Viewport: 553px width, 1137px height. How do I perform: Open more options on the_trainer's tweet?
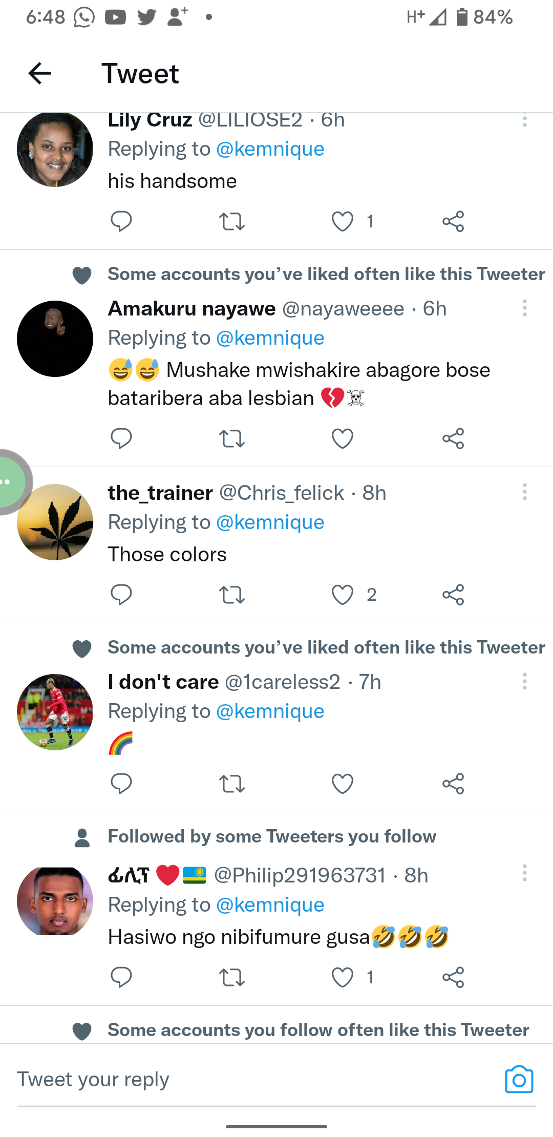pyautogui.click(x=524, y=492)
